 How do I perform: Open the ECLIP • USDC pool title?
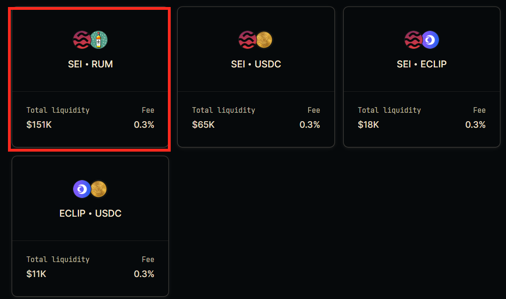[x=91, y=213]
